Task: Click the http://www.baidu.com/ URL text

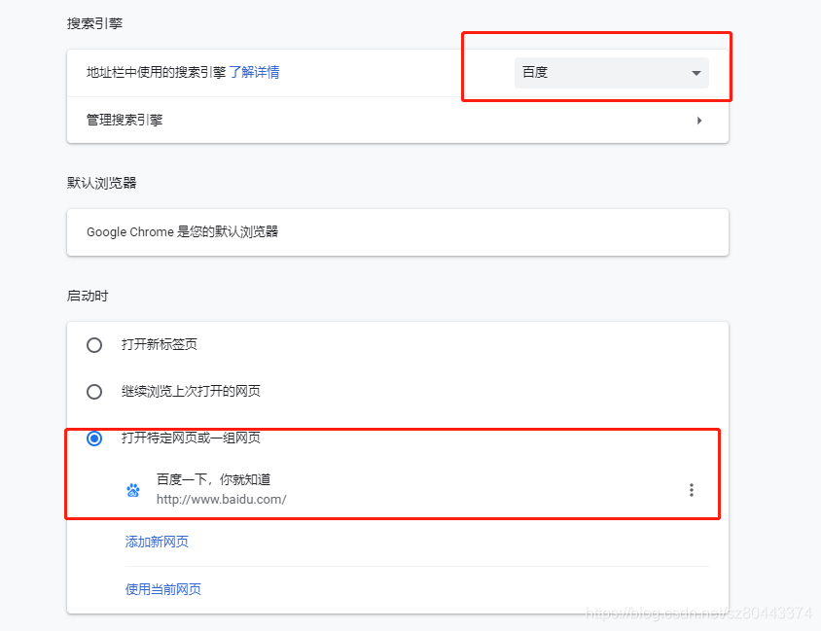Action: (x=222, y=499)
